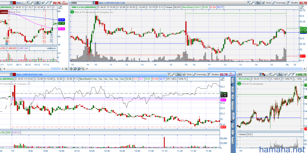307x153 pixels.
Task: Expand symbol dropdown arrow in SINA 1m chart
Action: (x=11, y=74)
